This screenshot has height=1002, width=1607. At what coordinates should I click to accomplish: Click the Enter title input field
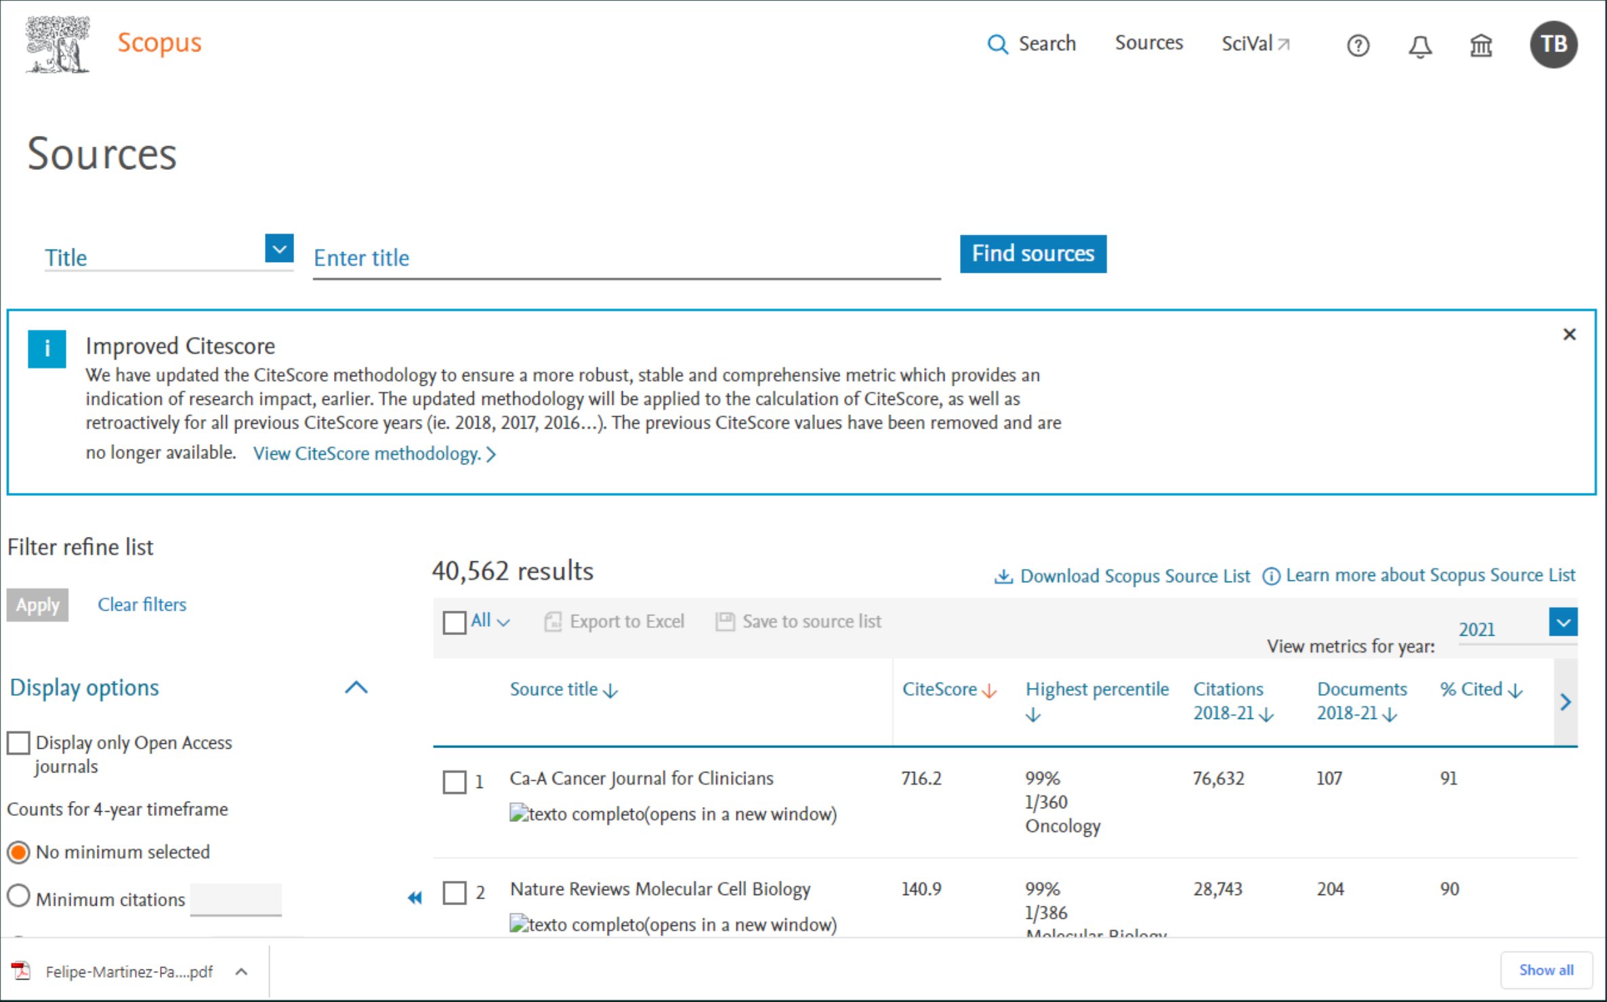coord(627,259)
